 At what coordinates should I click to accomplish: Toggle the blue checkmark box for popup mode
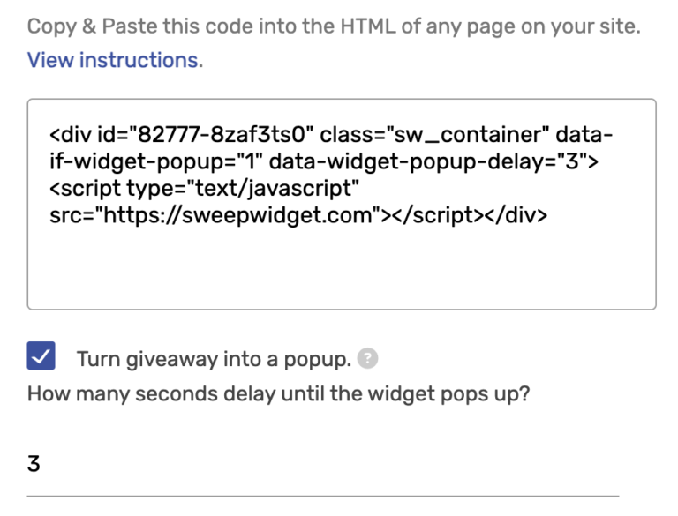pyautogui.click(x=41, y=355)
